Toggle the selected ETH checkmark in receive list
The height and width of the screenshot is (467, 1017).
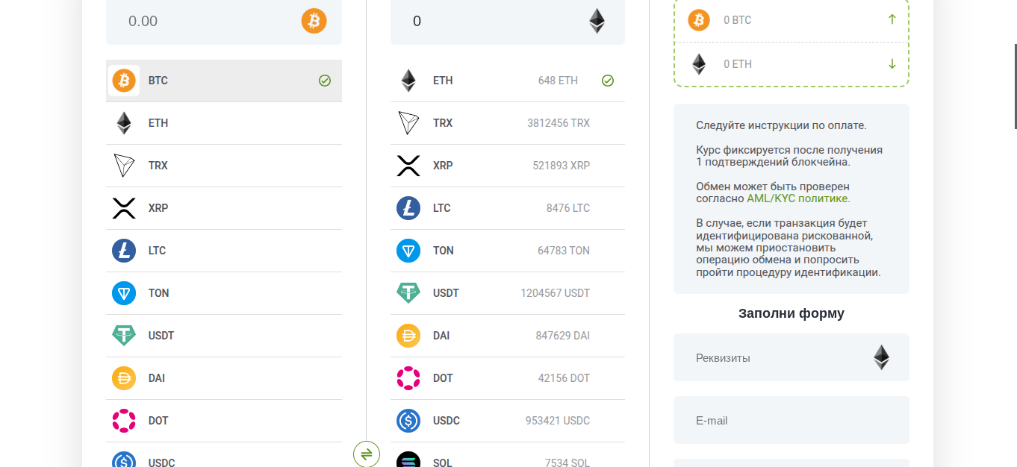tap(608, 81)
